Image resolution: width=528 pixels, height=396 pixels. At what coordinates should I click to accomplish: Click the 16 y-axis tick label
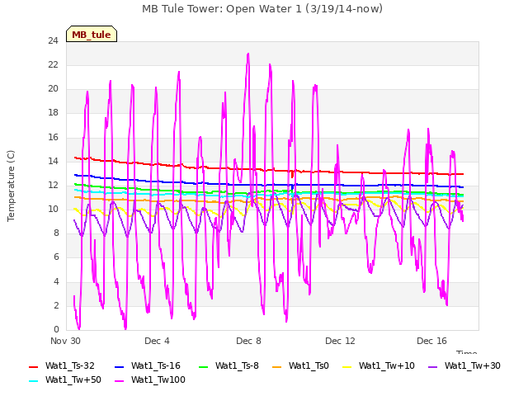[53, 138]
